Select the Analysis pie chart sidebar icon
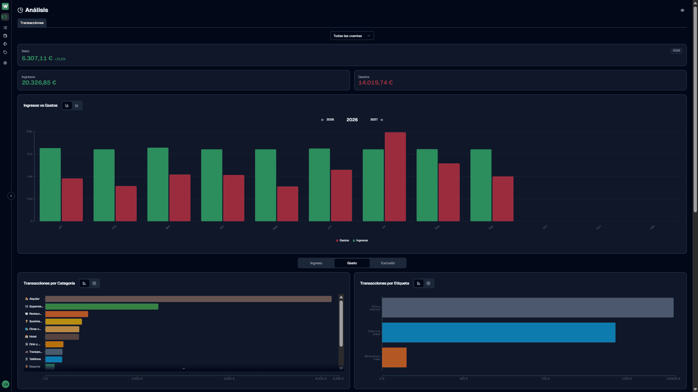The height and width of the screenshot is (392, 698). [x=5, y=17]
